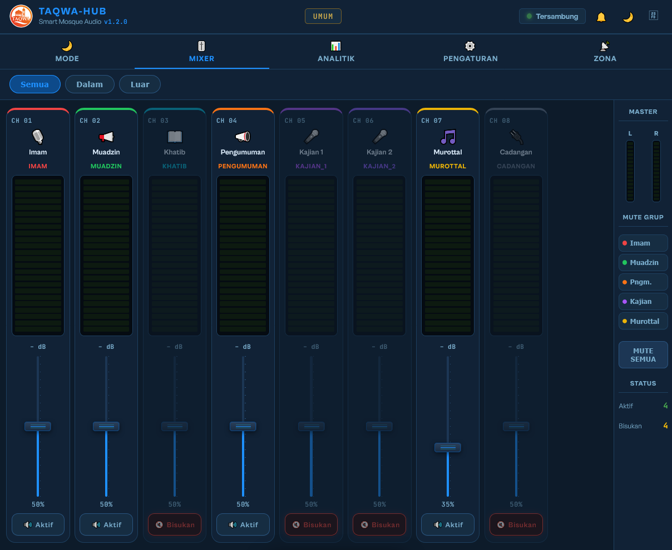
Task: Click the master R level meter
Action: 656,171
